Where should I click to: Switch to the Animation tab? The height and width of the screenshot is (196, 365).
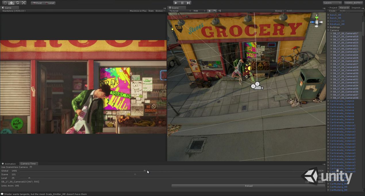(x=10, y=164)
